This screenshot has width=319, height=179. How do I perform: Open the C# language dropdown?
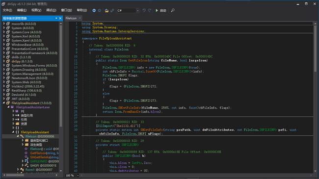(x=128, y=10)
